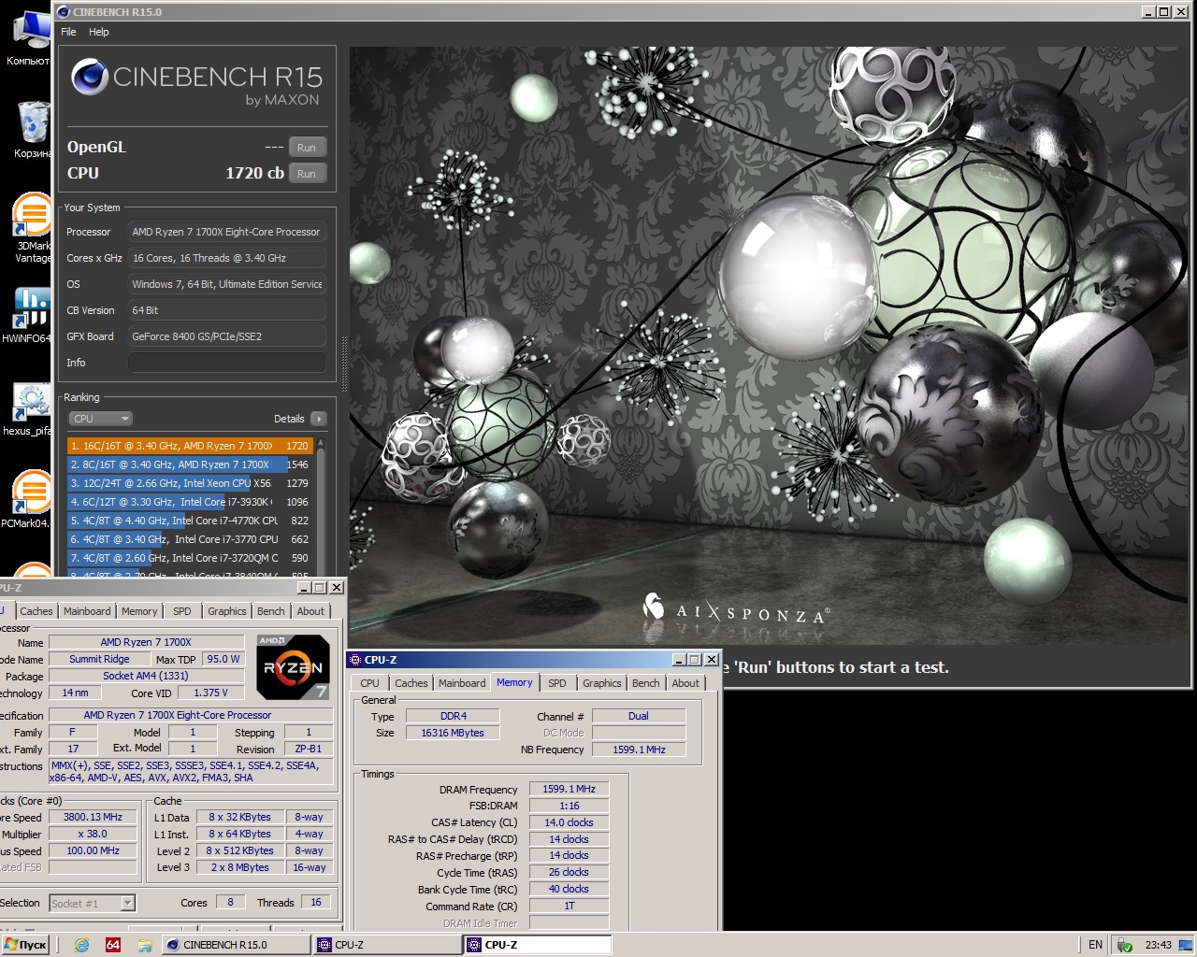The image size is (1197, 957).
Task: Click the 3800.13 MHz core speed value
Action: 93,817
